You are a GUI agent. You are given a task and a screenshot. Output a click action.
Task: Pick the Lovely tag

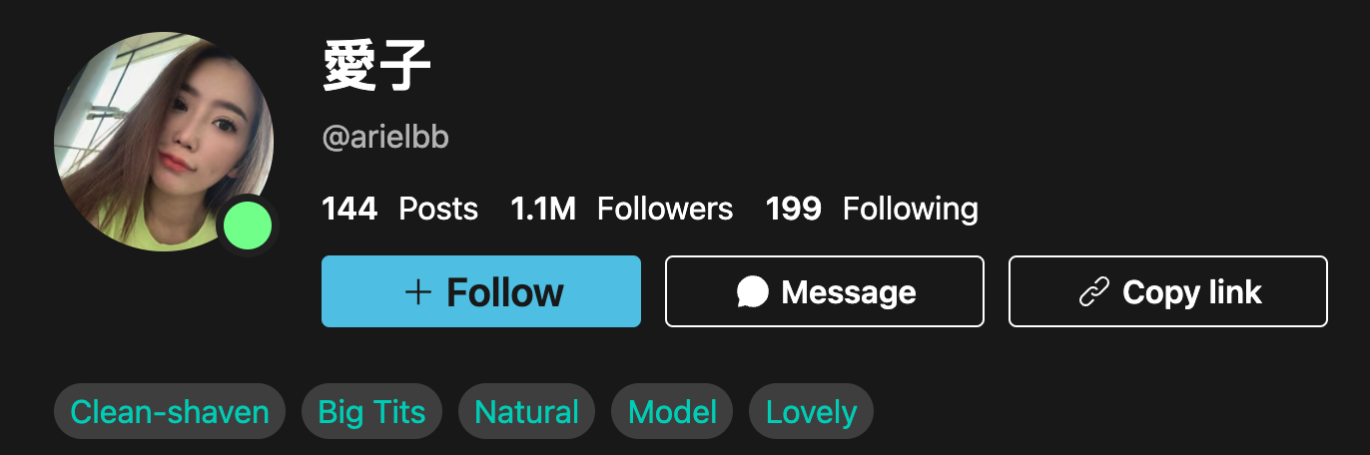point(811,411)
